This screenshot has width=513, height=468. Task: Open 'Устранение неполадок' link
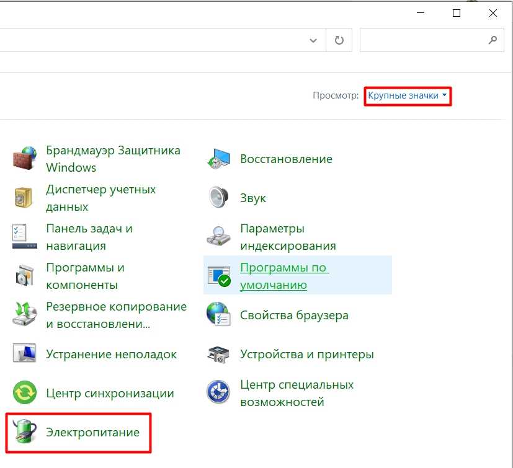[111, 354]
